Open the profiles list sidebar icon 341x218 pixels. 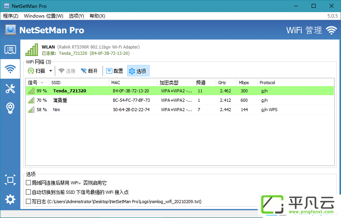(x=10, y=50)
